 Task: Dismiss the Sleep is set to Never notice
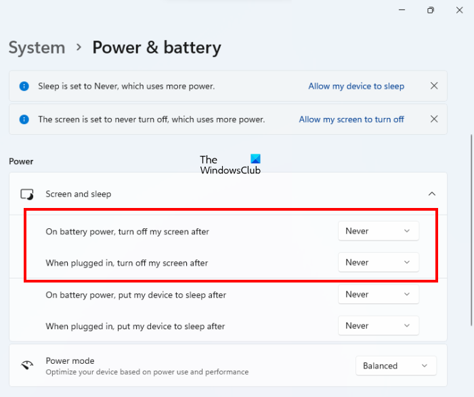pyautogui.click(x=434, y=86)
